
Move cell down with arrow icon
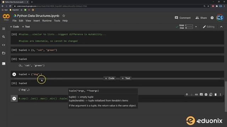[x=192, y=95]
